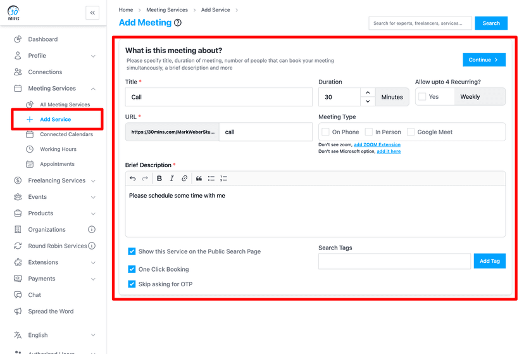This screenshot has height=354, width=524.
Task: Collapse the sidebar with double-chevron icon
Action: (x=92, y=13)
